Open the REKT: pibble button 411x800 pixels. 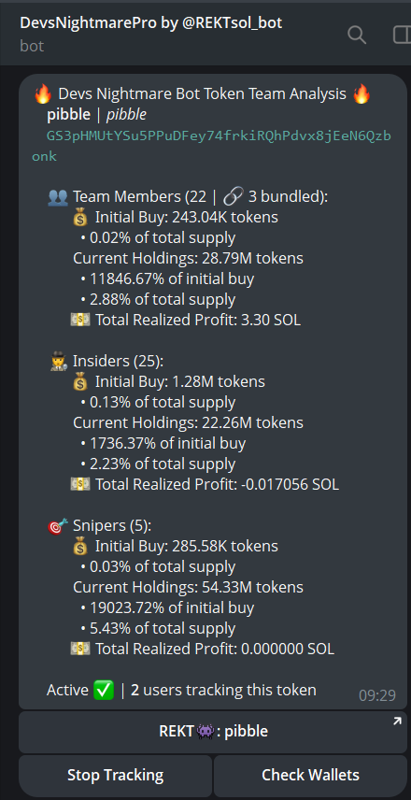[x=213, y=732]
